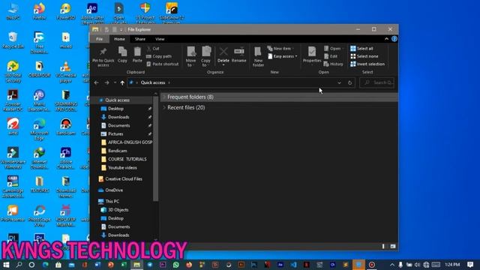Image resolution: width=480 pixels, height=270 pixels.
Task: Click the Refresh button by the address bar
Action: (x=349, y=82)
